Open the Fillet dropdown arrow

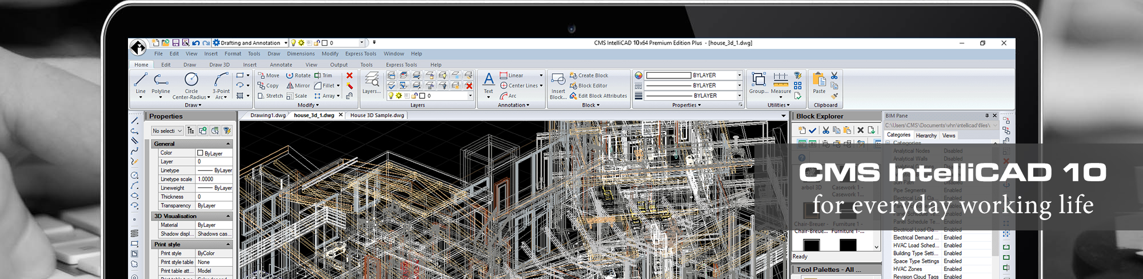coord(338,86)
